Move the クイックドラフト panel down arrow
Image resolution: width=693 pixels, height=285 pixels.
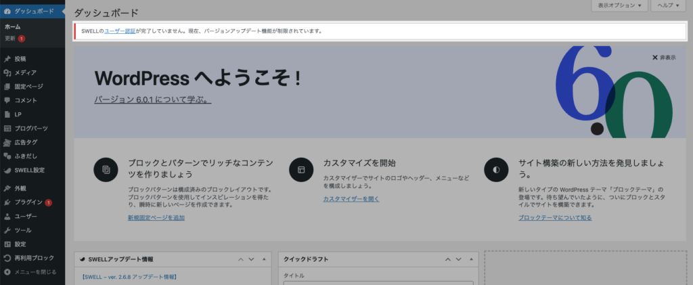(458, 259)
